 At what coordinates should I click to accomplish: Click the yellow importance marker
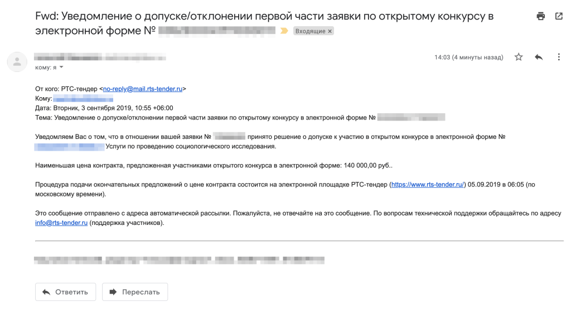[284, 31]
